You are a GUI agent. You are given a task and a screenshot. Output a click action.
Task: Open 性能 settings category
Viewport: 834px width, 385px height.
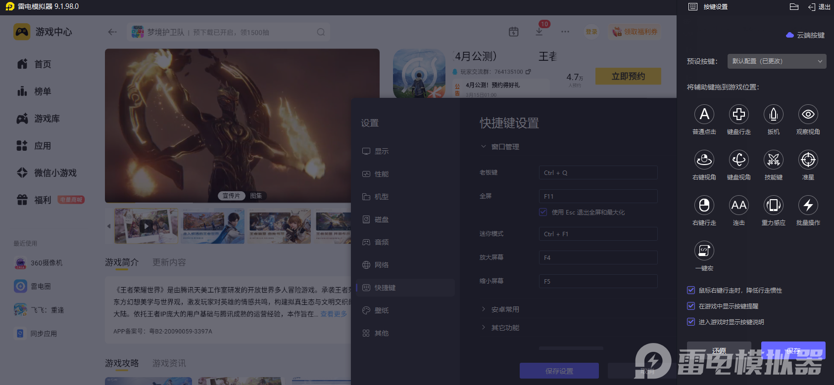pos(405,174)
